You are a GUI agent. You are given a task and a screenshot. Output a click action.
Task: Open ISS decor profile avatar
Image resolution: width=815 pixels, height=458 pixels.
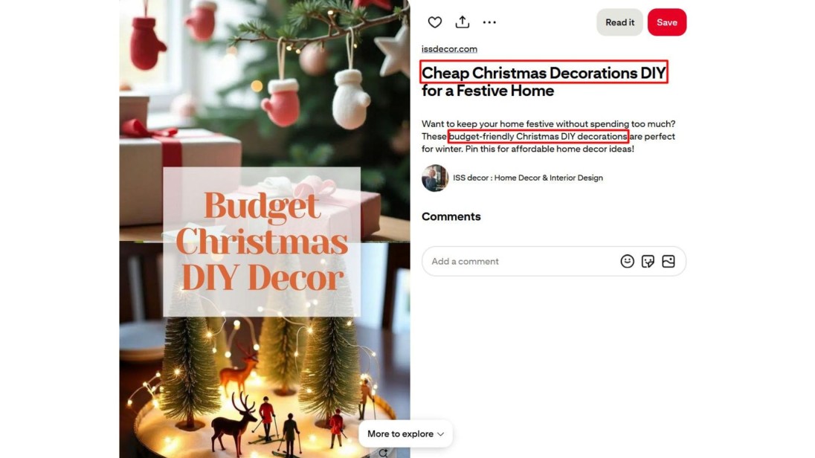coord(434,178)
